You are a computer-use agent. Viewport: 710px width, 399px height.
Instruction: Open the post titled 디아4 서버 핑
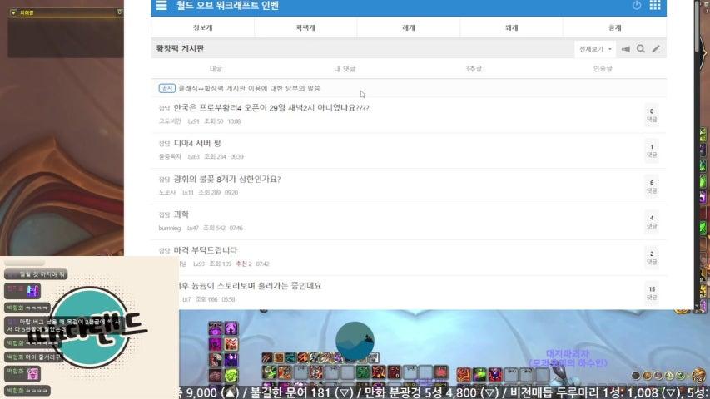(197, 144)
